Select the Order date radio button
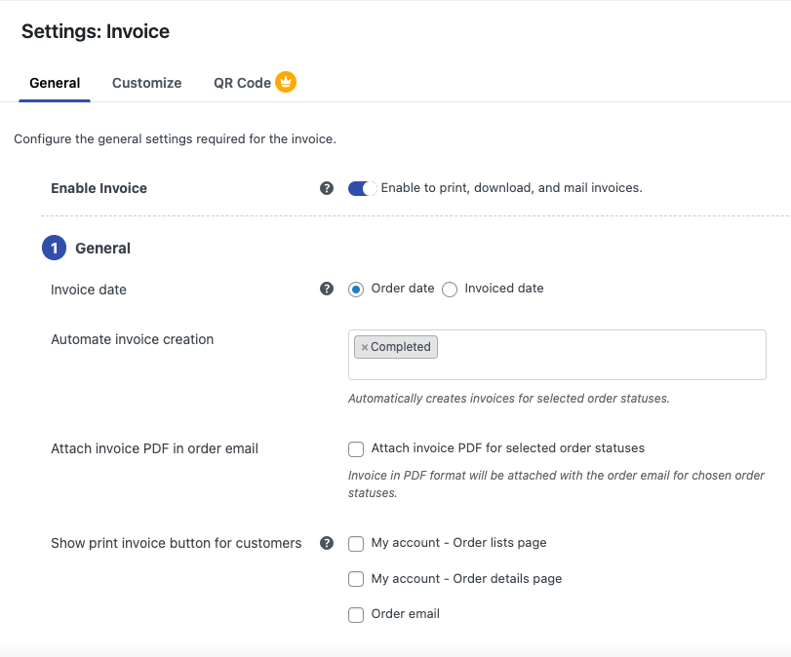The width and height of the screenshot is (791, 657). pyautogui.click(x=356, y=290)
